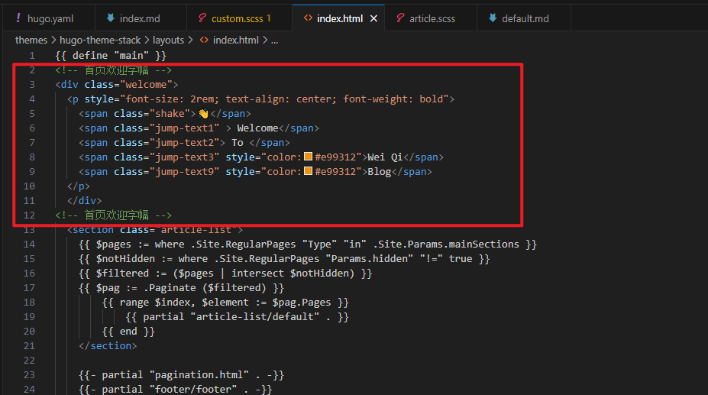Open color picker on the jump-text3 swatch
The height and width of the screenshot is (395, 708).
tap(308, 157)
